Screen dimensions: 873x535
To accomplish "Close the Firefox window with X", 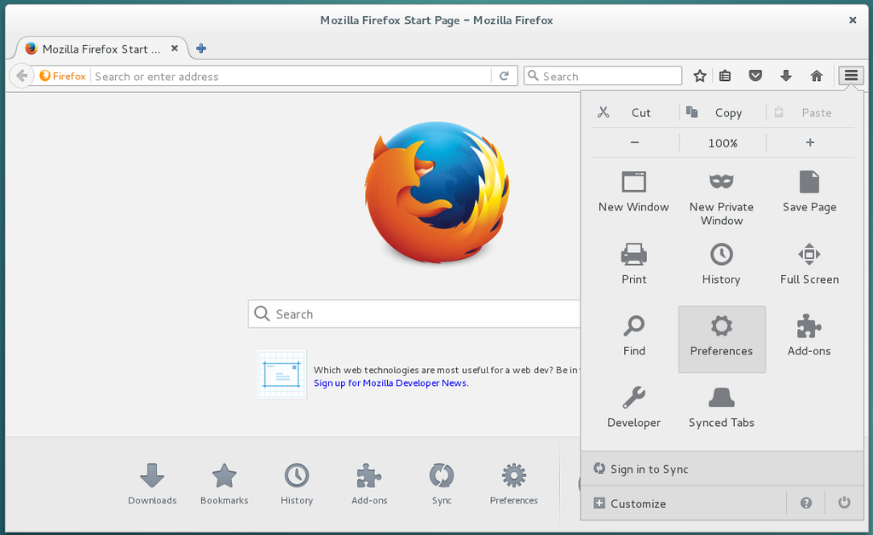I will pos(852,20).
